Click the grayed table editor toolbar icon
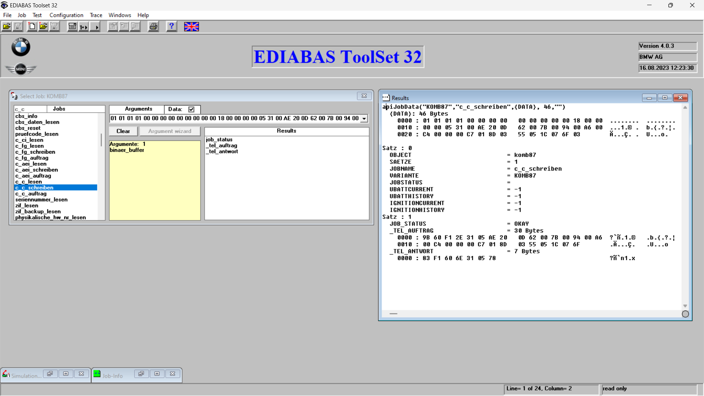The height and width of the screenshot is (396, 704). click(113, 26)
